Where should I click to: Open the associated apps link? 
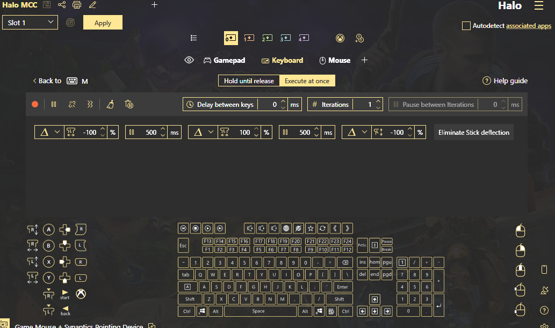coord(529,26)
